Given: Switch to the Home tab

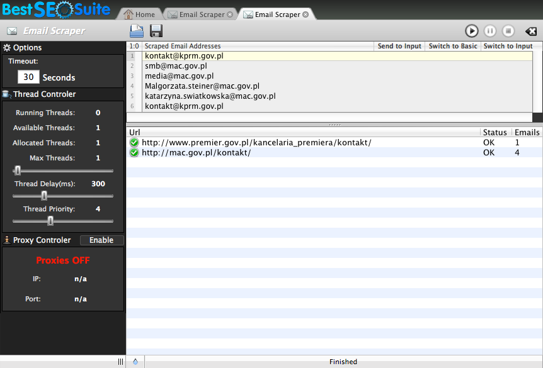Looking at the screenshot, I should point(140,14).
